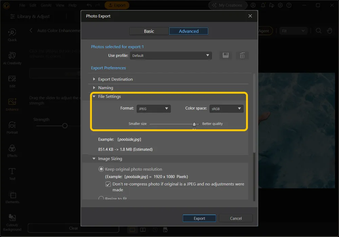This screenshot has height=237, width=339.
Task: Click the Clear button
Action: 74,228
